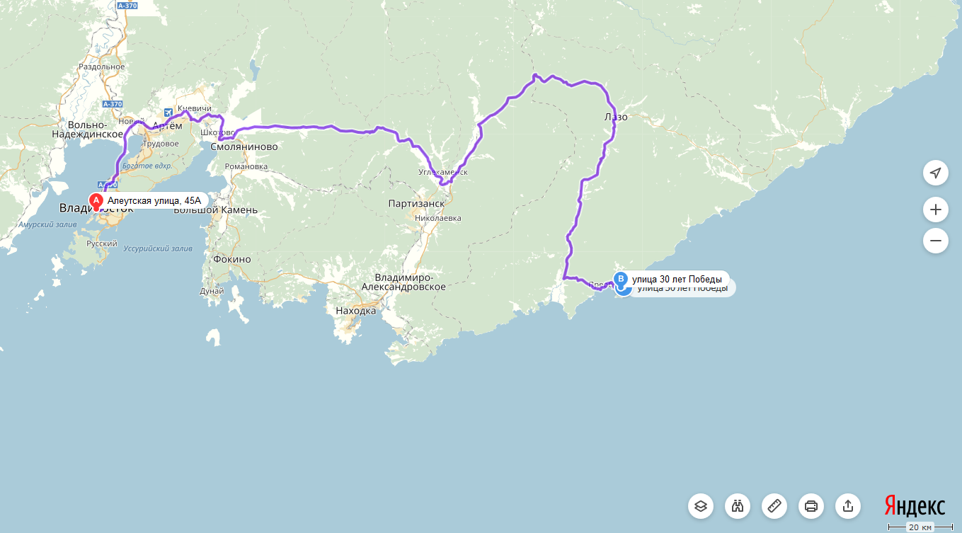Open the map layers button
The height and width of the screenshot is (533, 962).
701,506
